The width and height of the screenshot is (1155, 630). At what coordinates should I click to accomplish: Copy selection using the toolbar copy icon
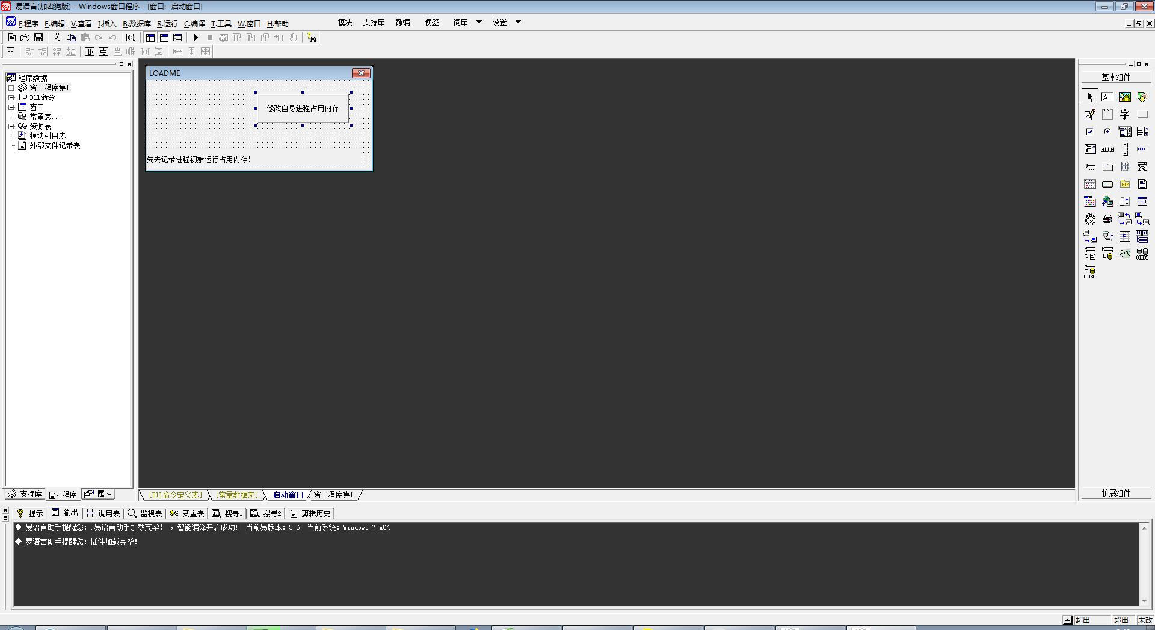coord(71,37)
